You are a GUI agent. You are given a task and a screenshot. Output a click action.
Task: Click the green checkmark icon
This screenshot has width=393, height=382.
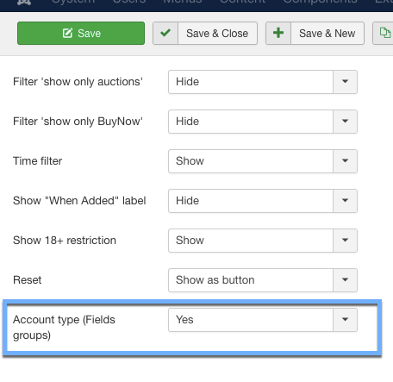[x=165, y=33]
